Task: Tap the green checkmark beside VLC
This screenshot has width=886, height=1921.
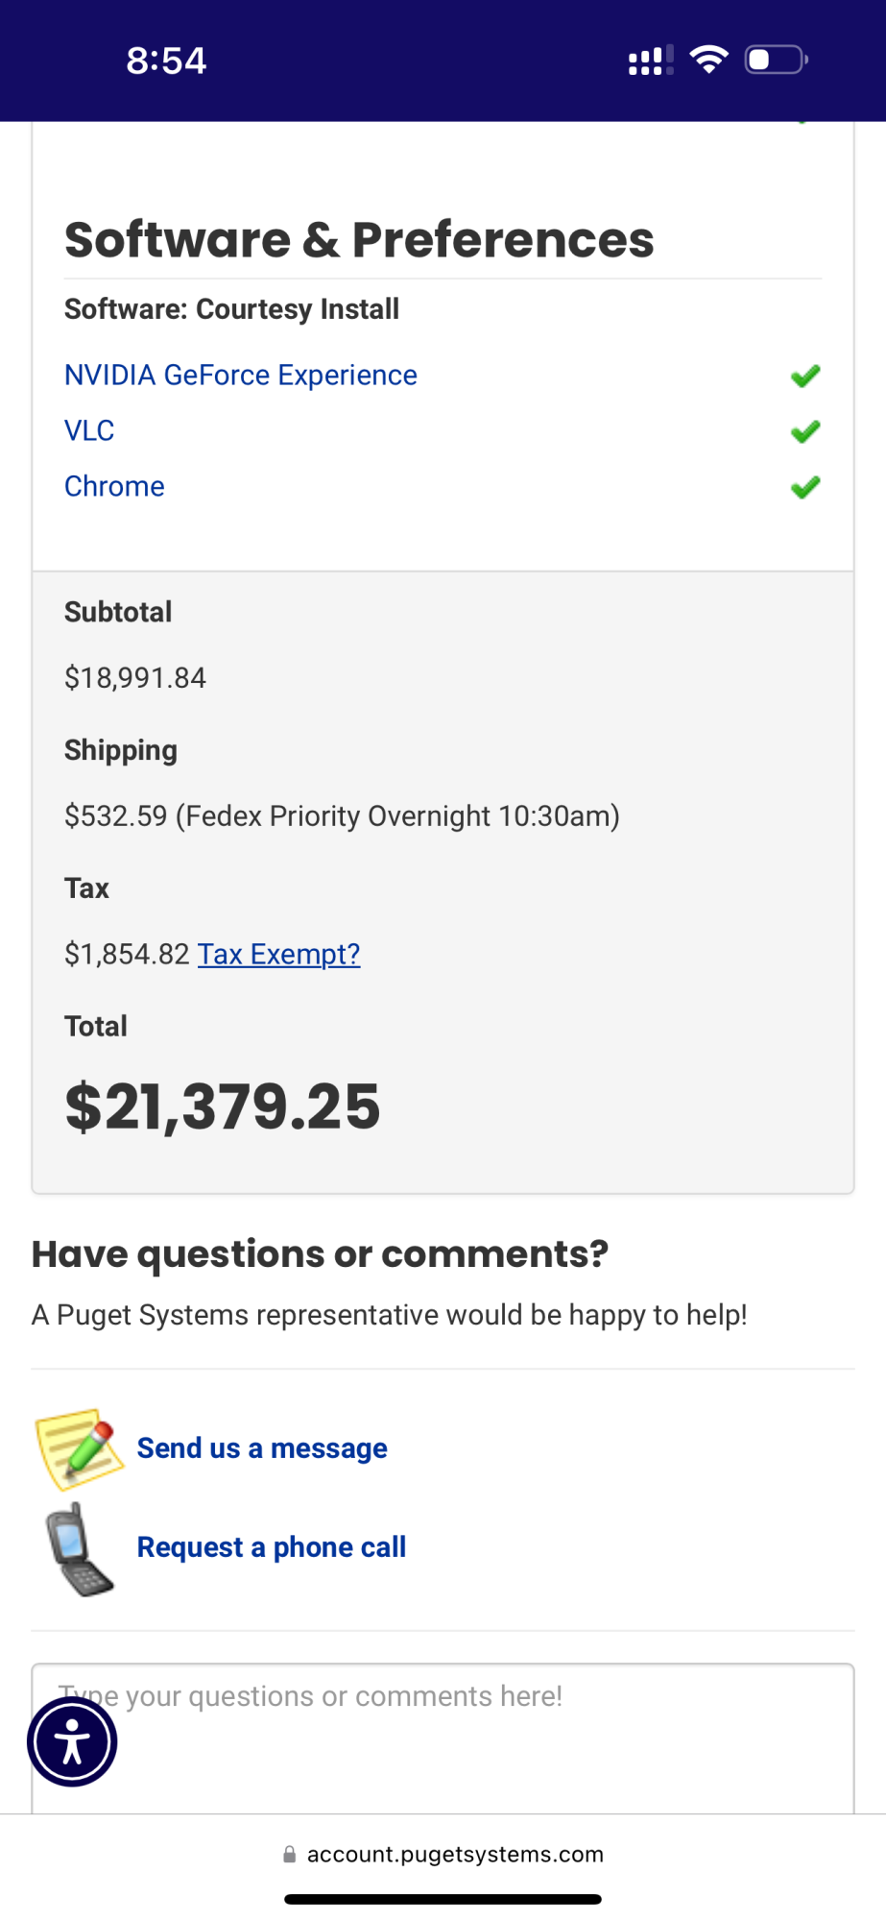Action: point(805,431)
